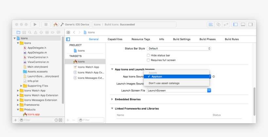Expand the Embedded Binaries section
The image size is (268, 137).
pos(112,99)
